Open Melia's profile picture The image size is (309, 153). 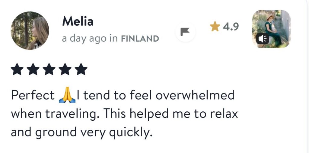(30, 30)
